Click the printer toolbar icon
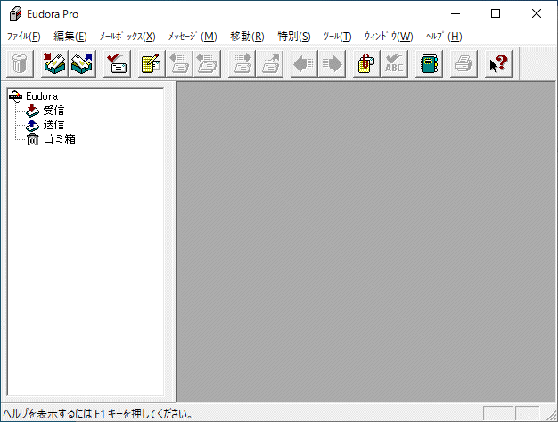 (464, 63)
